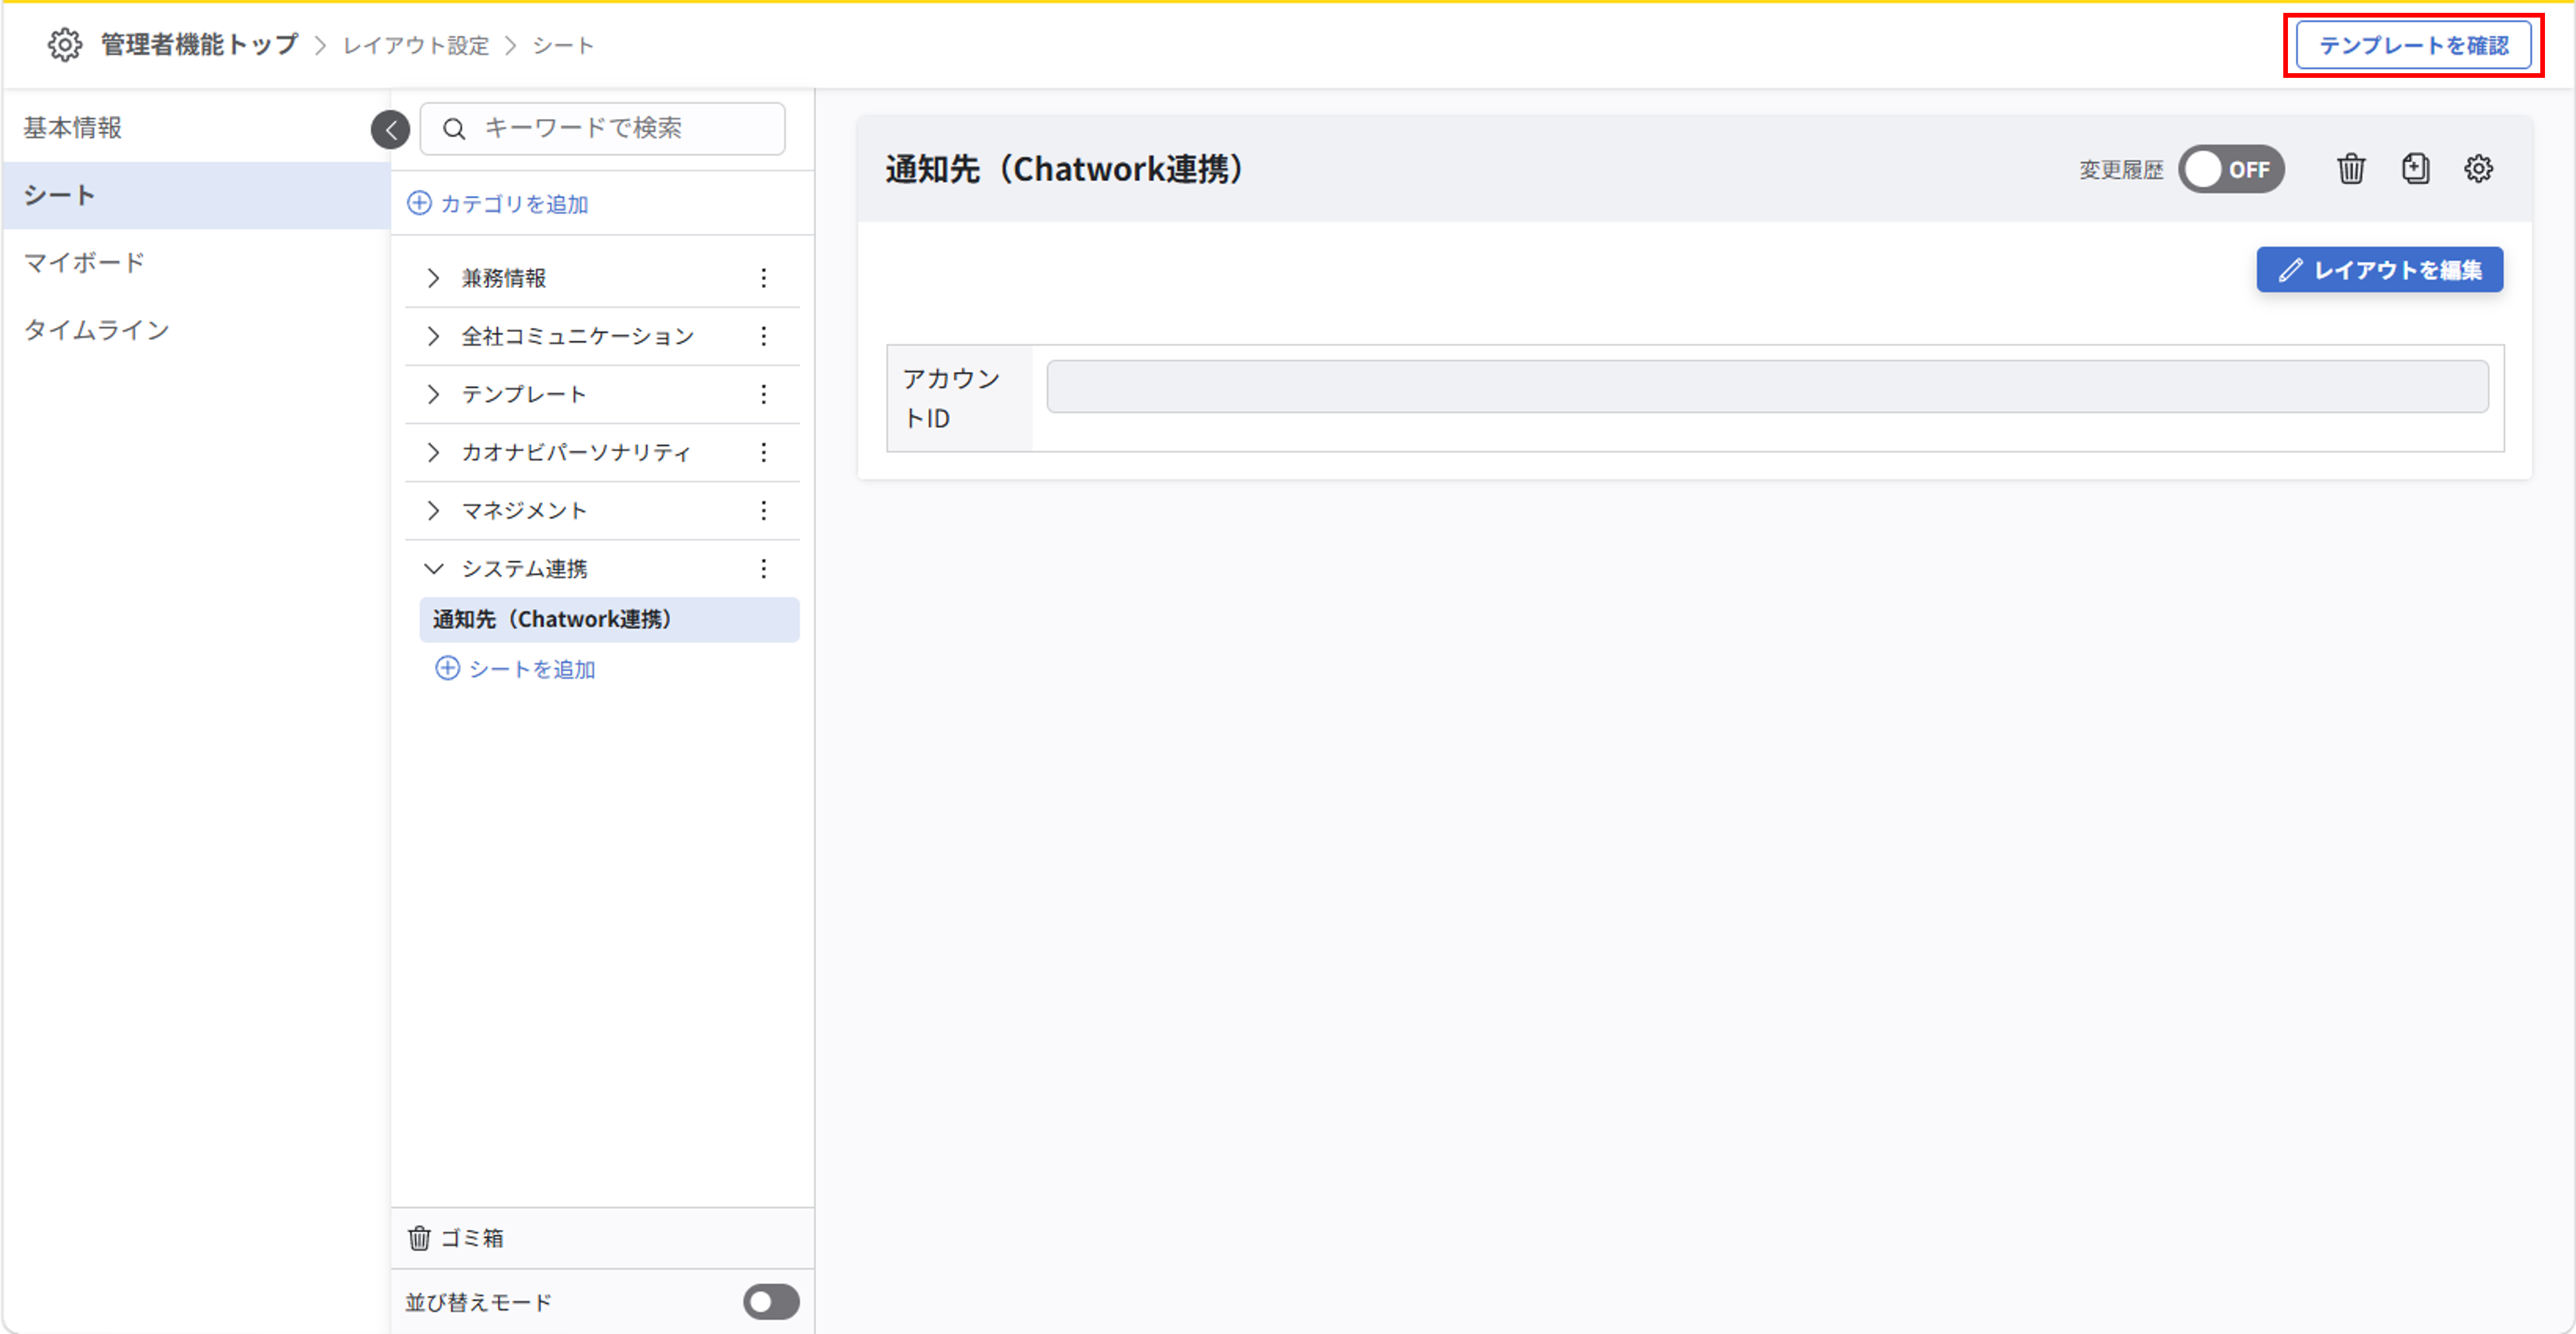Image resolution: width=2576 pixels, height=1334 pixels.
Task: Click the レイアウトを編集 button
Action: [2379, 270]
